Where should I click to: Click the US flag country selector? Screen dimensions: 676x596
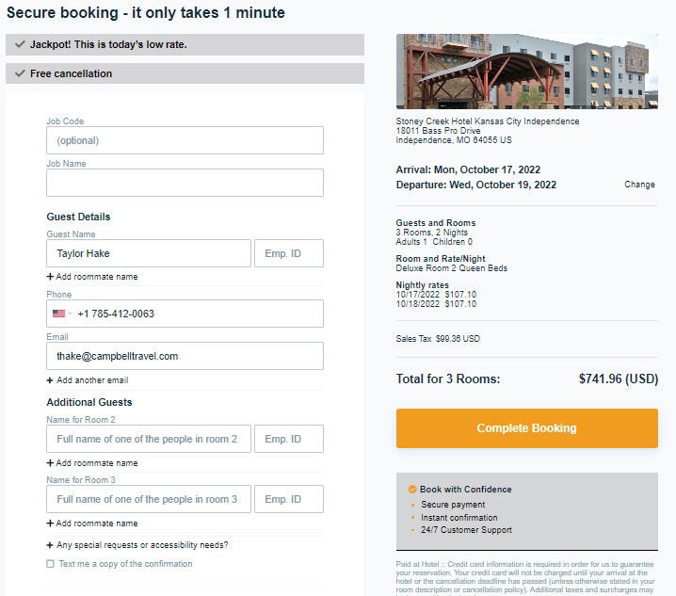61,314
